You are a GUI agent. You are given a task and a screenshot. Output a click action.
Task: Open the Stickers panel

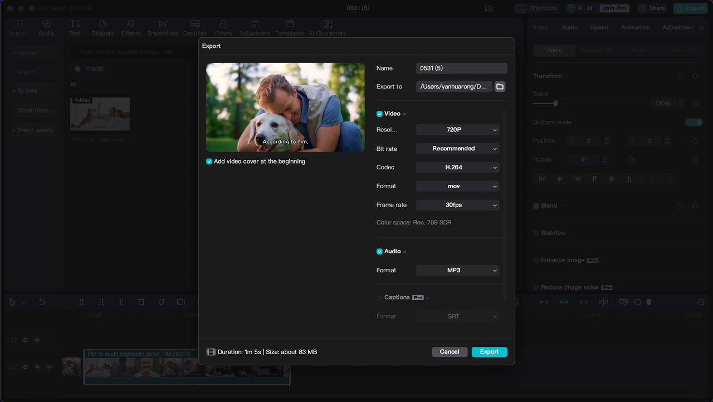(x=102, y=26)
